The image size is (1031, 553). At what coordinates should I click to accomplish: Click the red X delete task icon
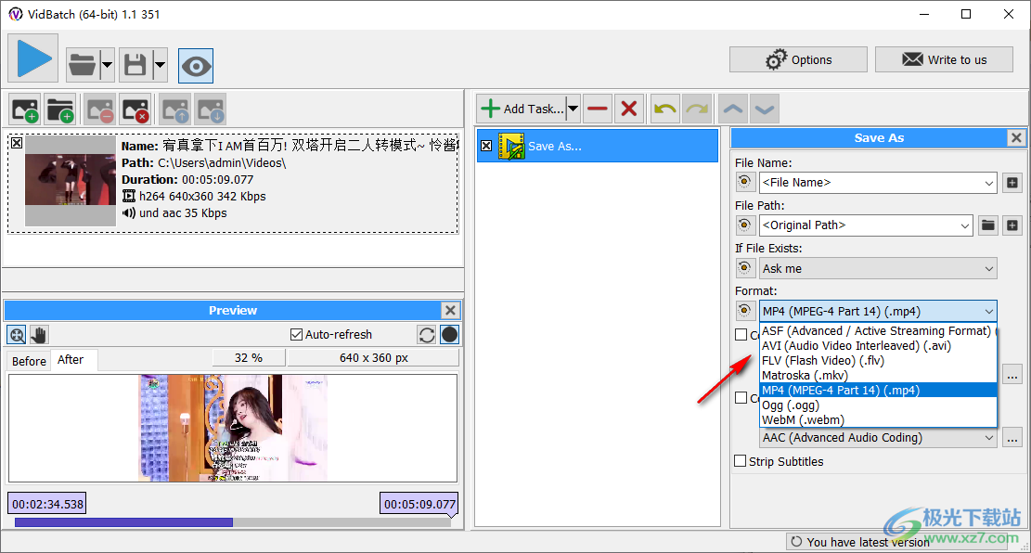629,109
